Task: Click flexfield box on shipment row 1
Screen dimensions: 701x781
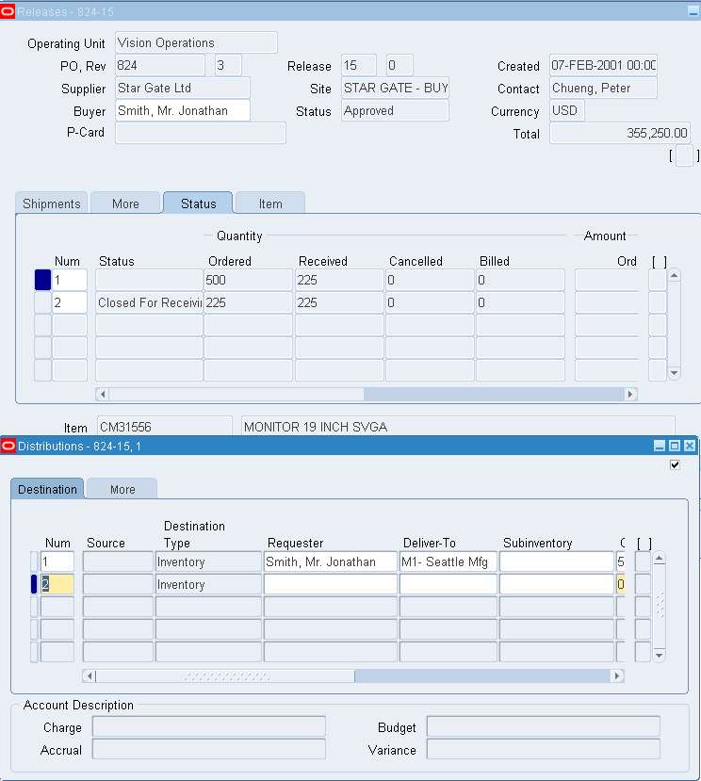Action: [657, 280]
